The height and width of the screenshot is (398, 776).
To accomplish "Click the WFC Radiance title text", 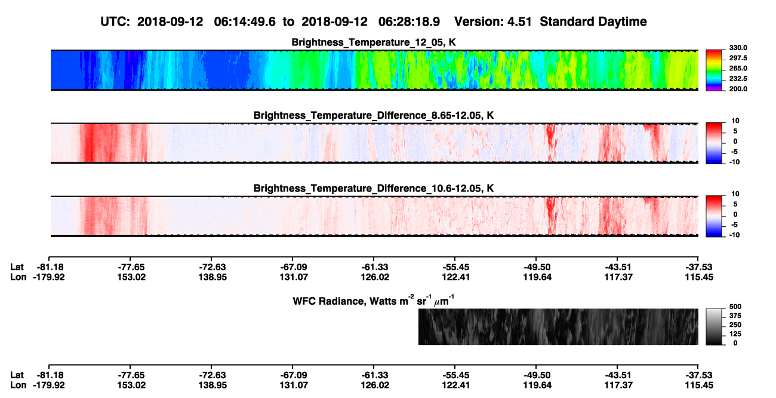I will point(375,300).
